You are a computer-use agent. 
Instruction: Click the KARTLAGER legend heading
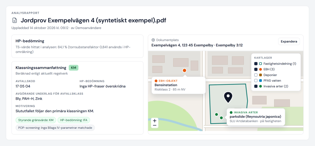point(263,58)
